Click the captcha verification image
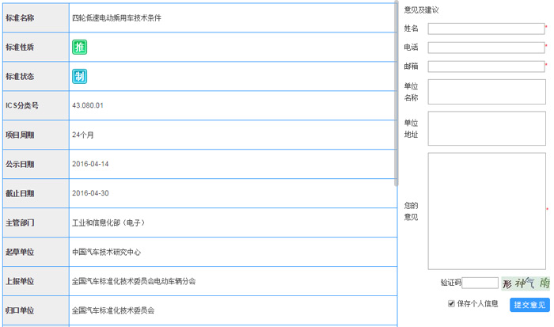 pos(526,283)
